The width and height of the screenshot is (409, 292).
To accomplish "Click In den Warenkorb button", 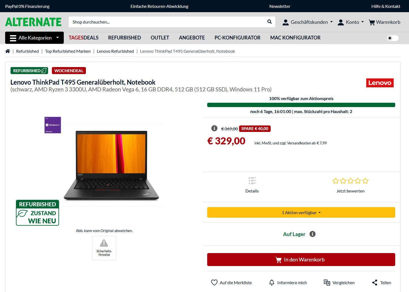I will pos(301,260).
